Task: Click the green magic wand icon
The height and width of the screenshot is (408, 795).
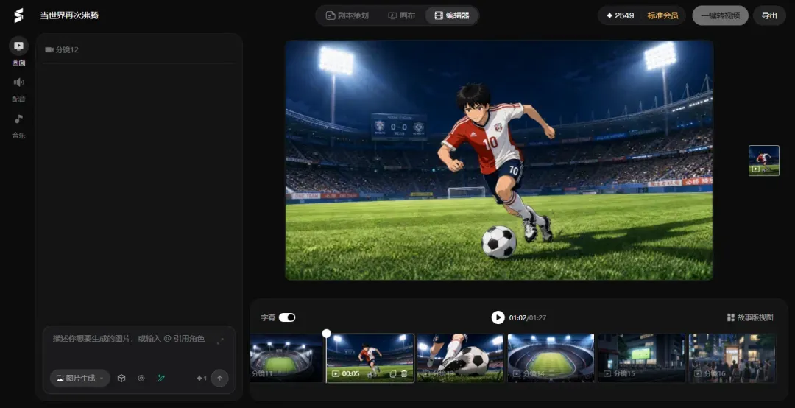Action: pos(161,378)
